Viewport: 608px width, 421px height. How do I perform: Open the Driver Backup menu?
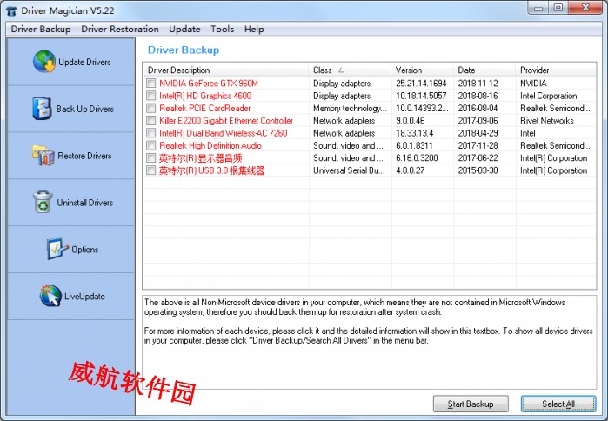pyautogui.click(x=41, y=29)
